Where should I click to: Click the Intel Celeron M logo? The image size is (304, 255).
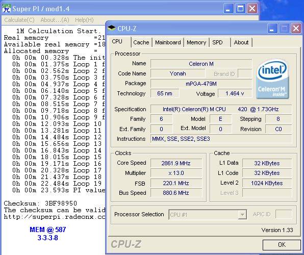tap(272, 79)
